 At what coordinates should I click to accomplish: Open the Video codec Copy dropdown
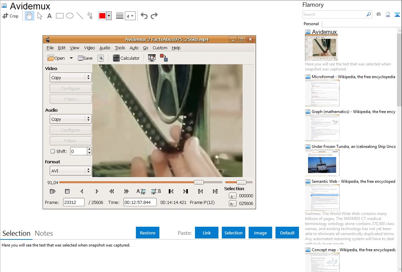pos(70,77)
